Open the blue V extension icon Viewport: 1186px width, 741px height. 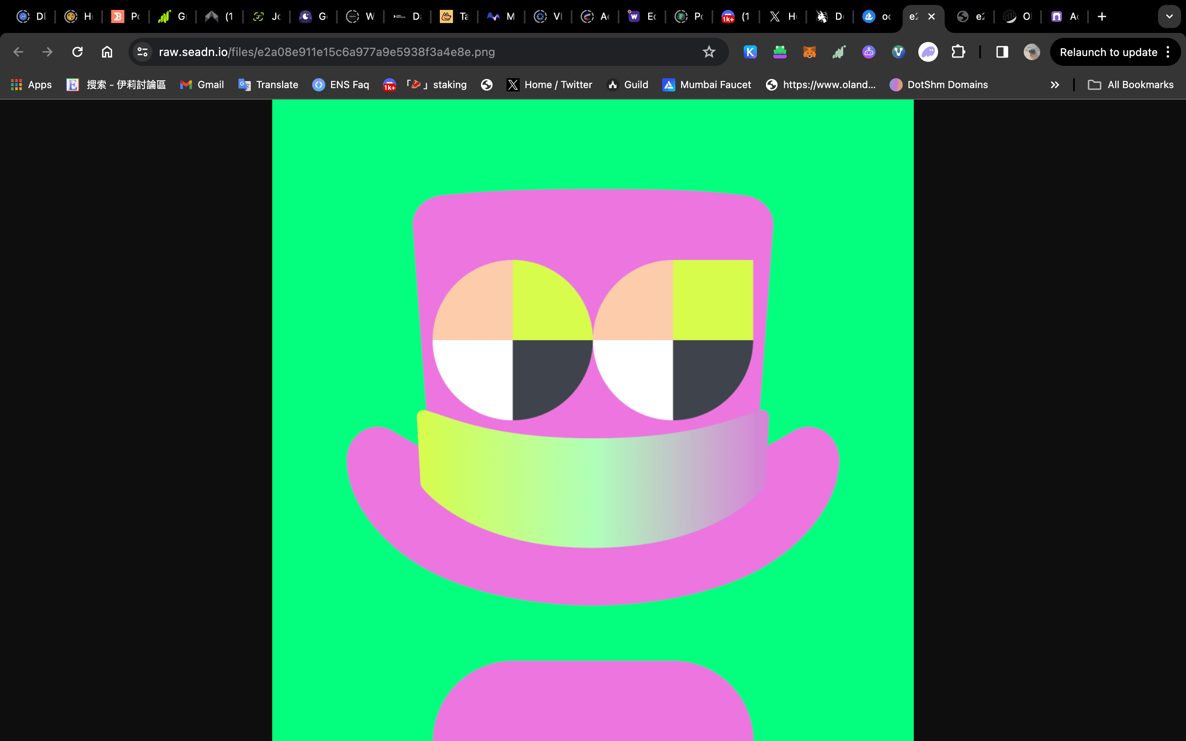pos(898,52)
